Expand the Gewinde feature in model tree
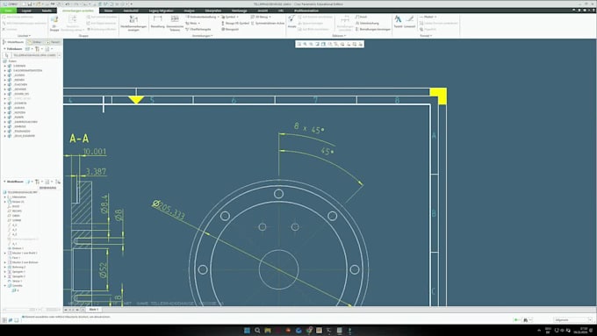The width and height of the screenshot is (597, 336). pos(5,286)
